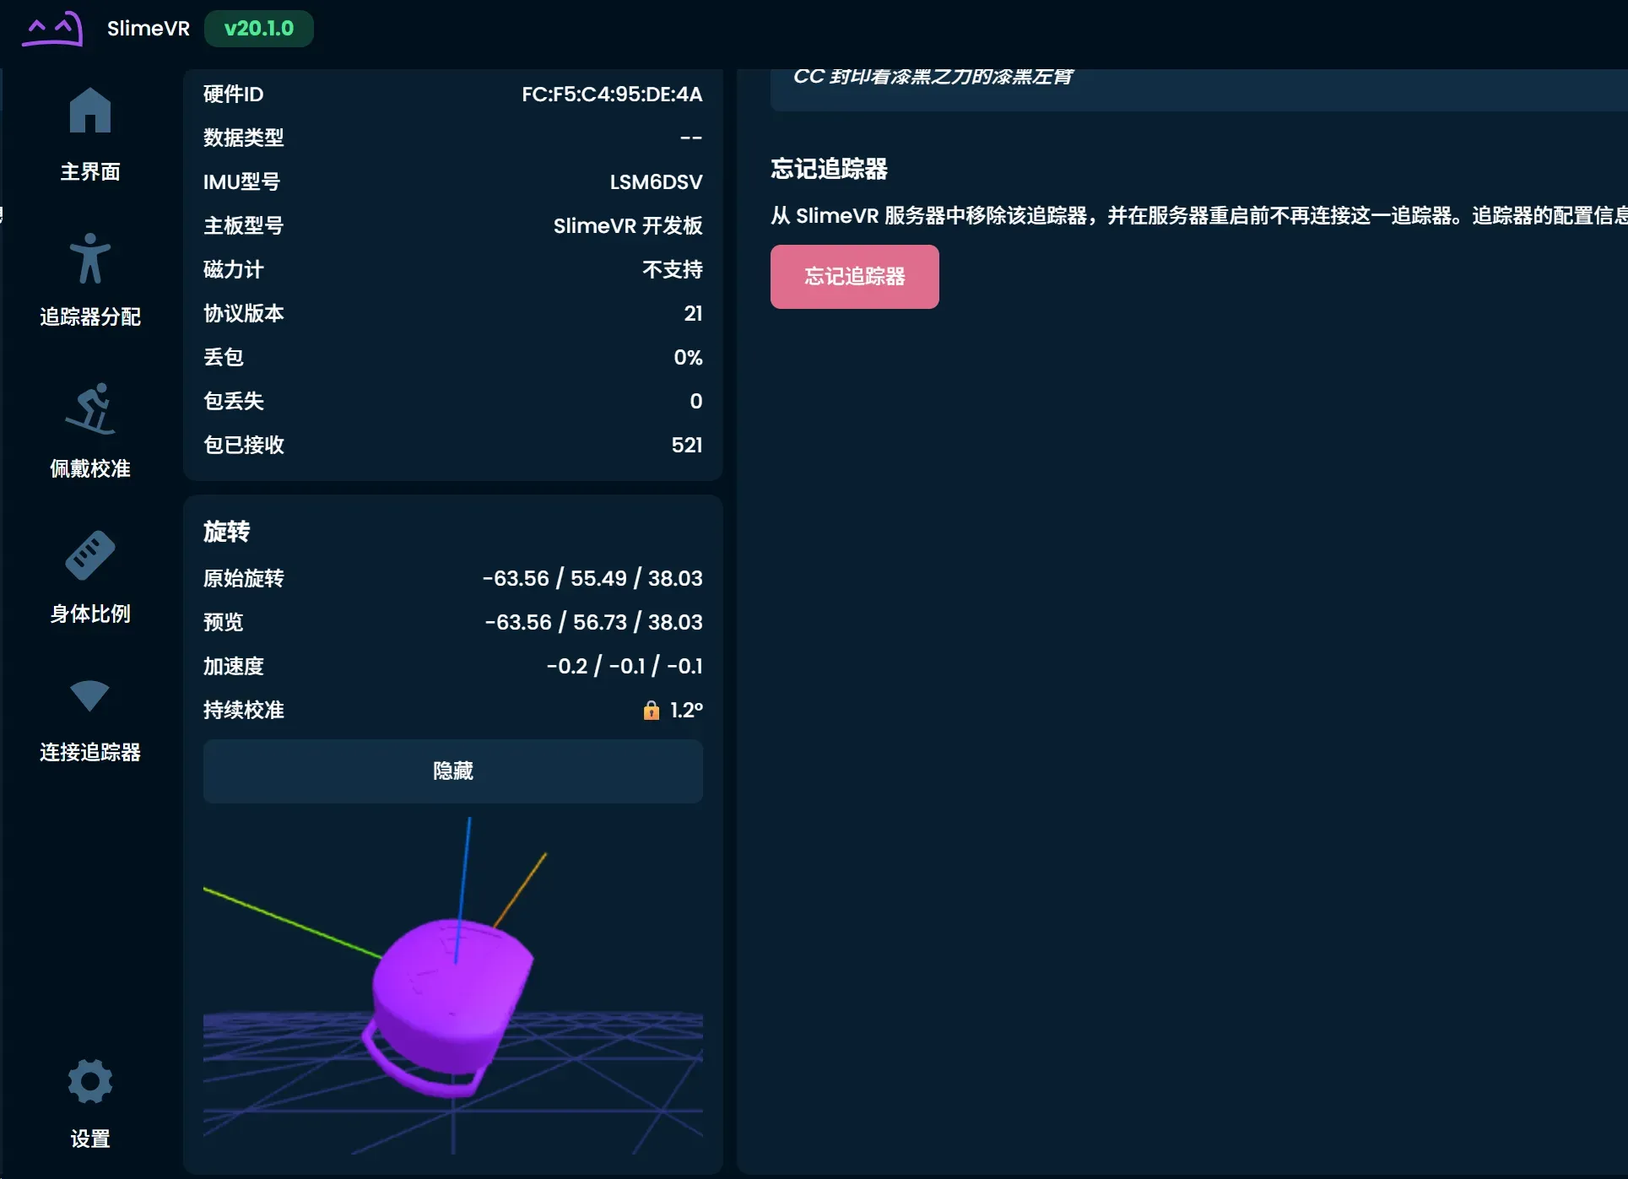This screenshot has width=1628, height=1179.
Task: Click the 设置 menu label
Action: (x=89, y=1139)
